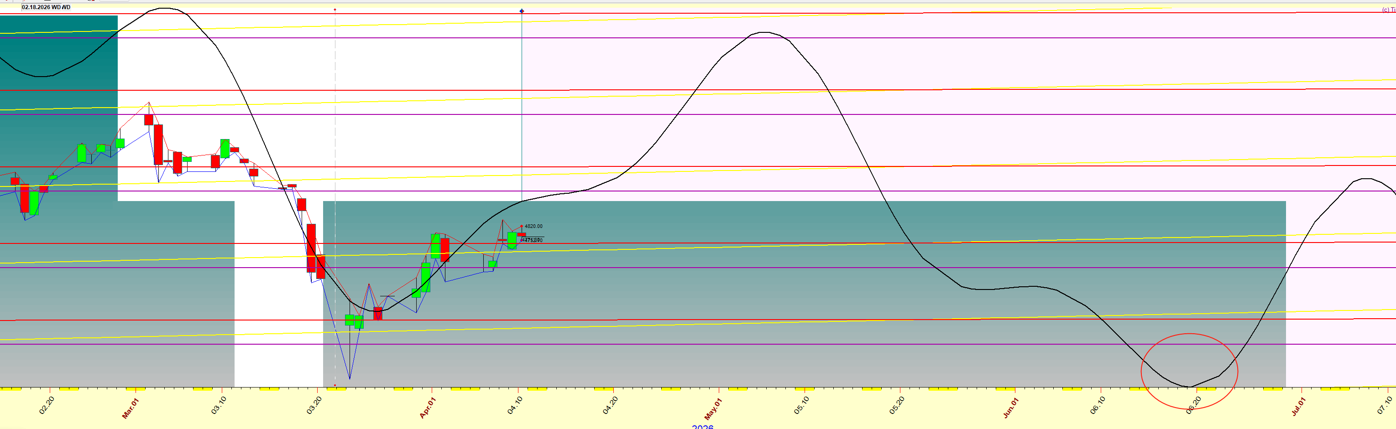
Task: Click the 02.20 tick on the time axis
Action: [x=47, y=406]
